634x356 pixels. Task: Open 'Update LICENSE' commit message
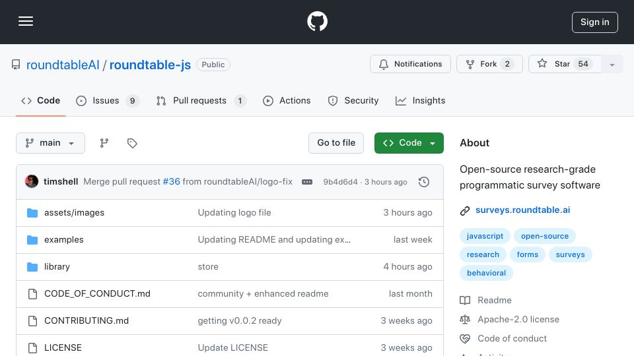coord(232,347)
